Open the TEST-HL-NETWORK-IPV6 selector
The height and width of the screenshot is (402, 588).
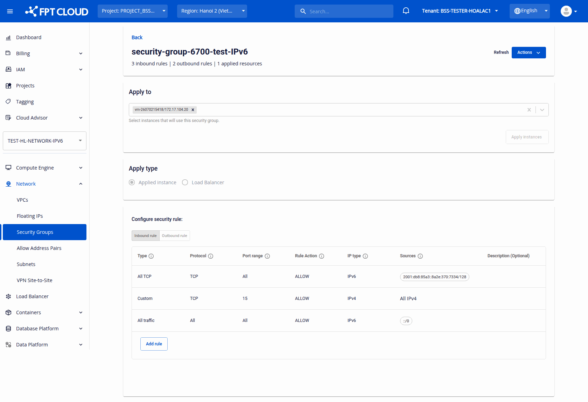coord(44,141)
